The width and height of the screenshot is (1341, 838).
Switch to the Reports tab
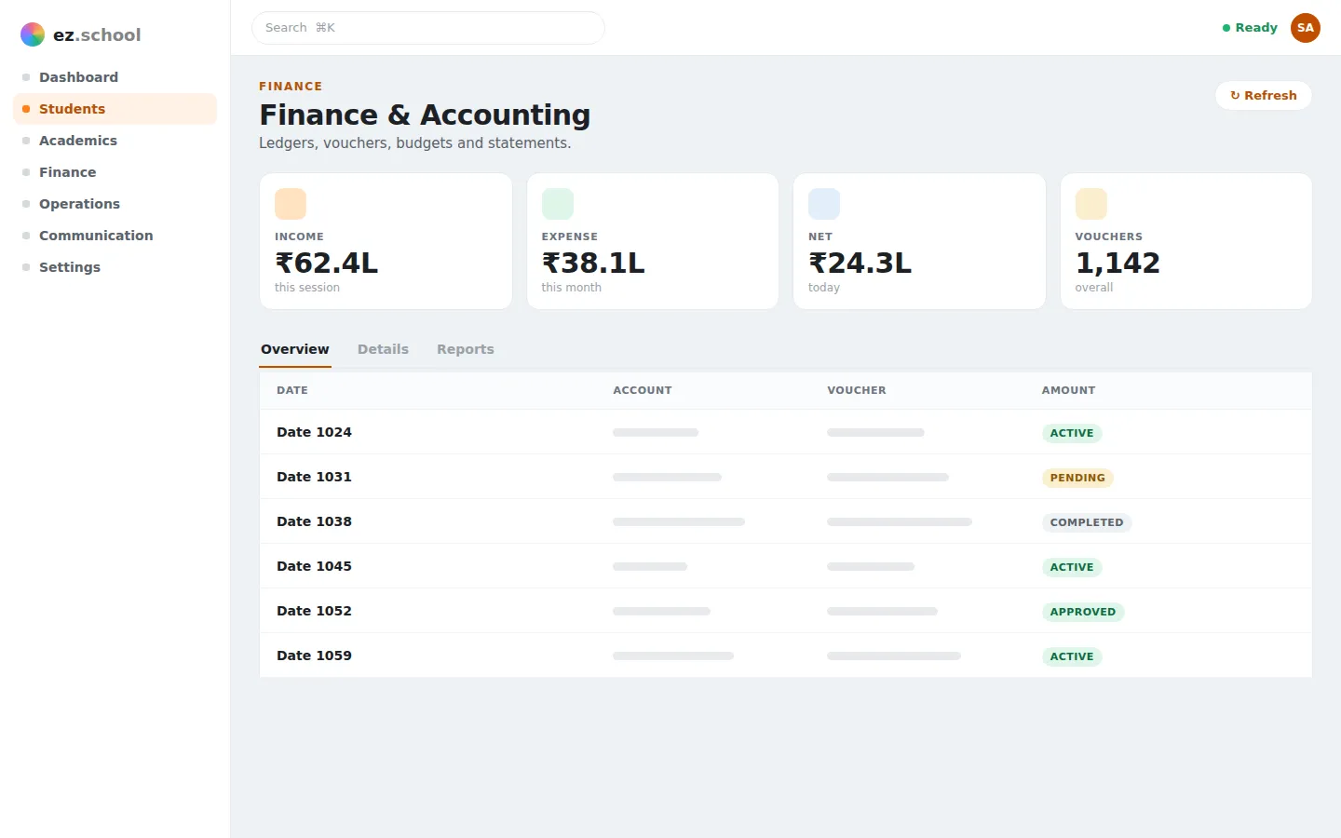point(466,349)
